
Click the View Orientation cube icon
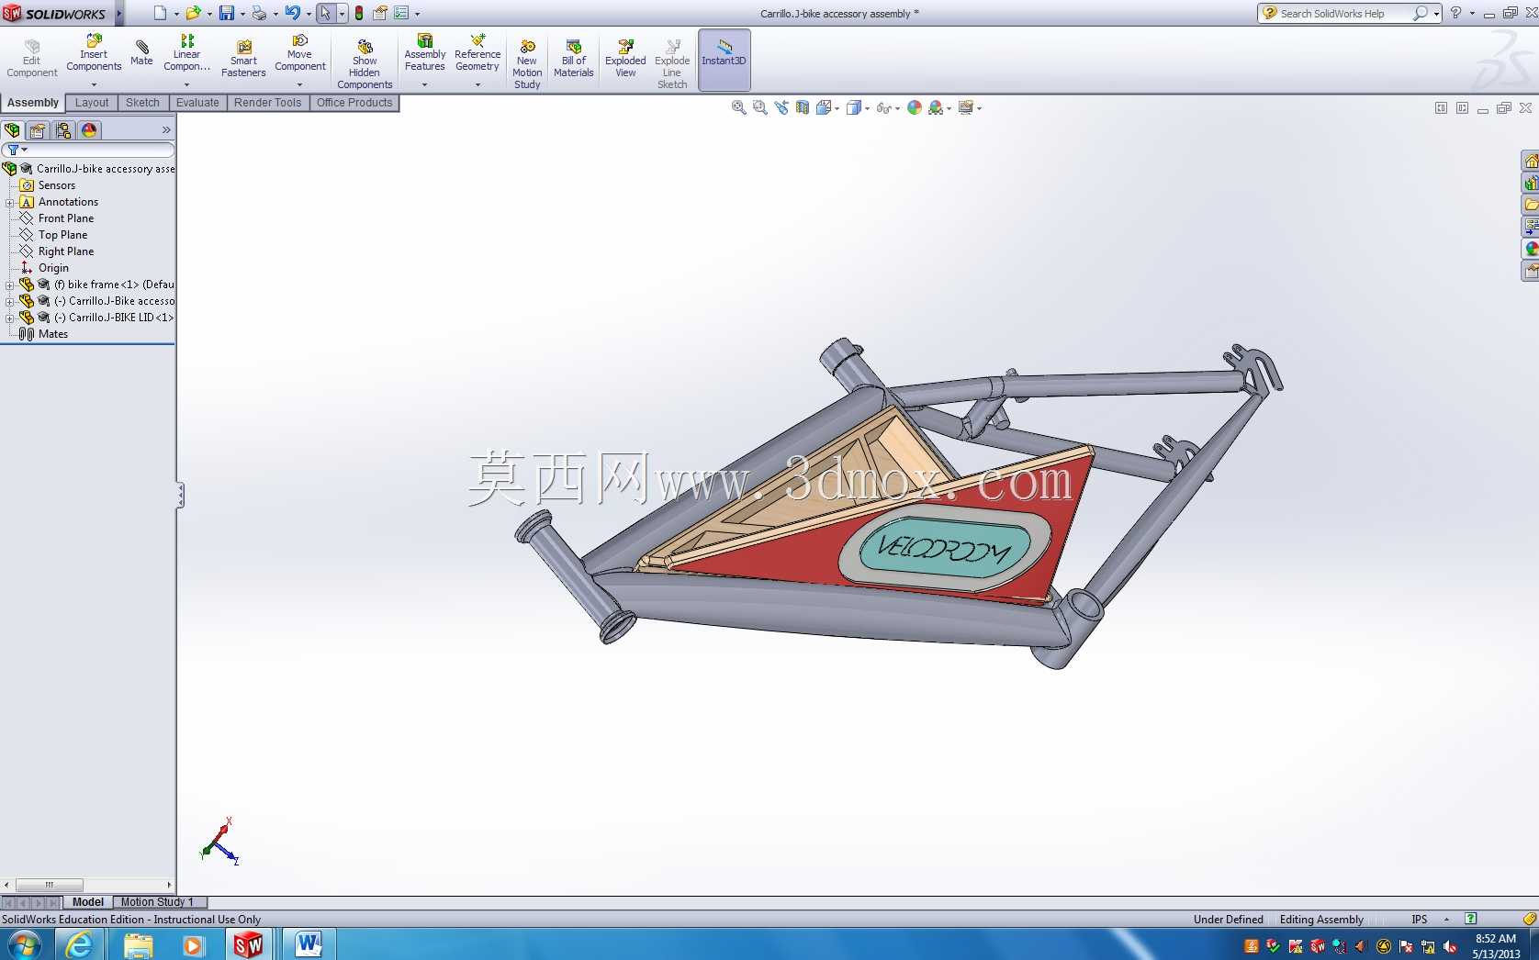pos(823,108)
